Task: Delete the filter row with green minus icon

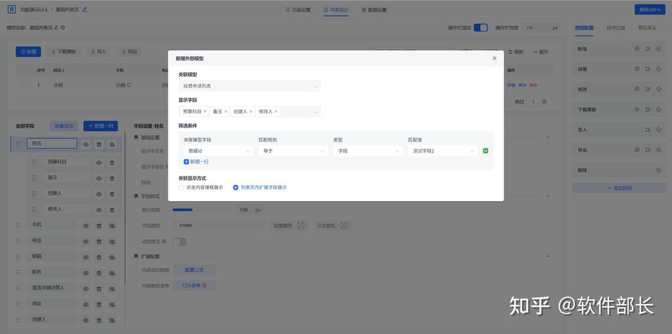Action: (x=486, y=151)
